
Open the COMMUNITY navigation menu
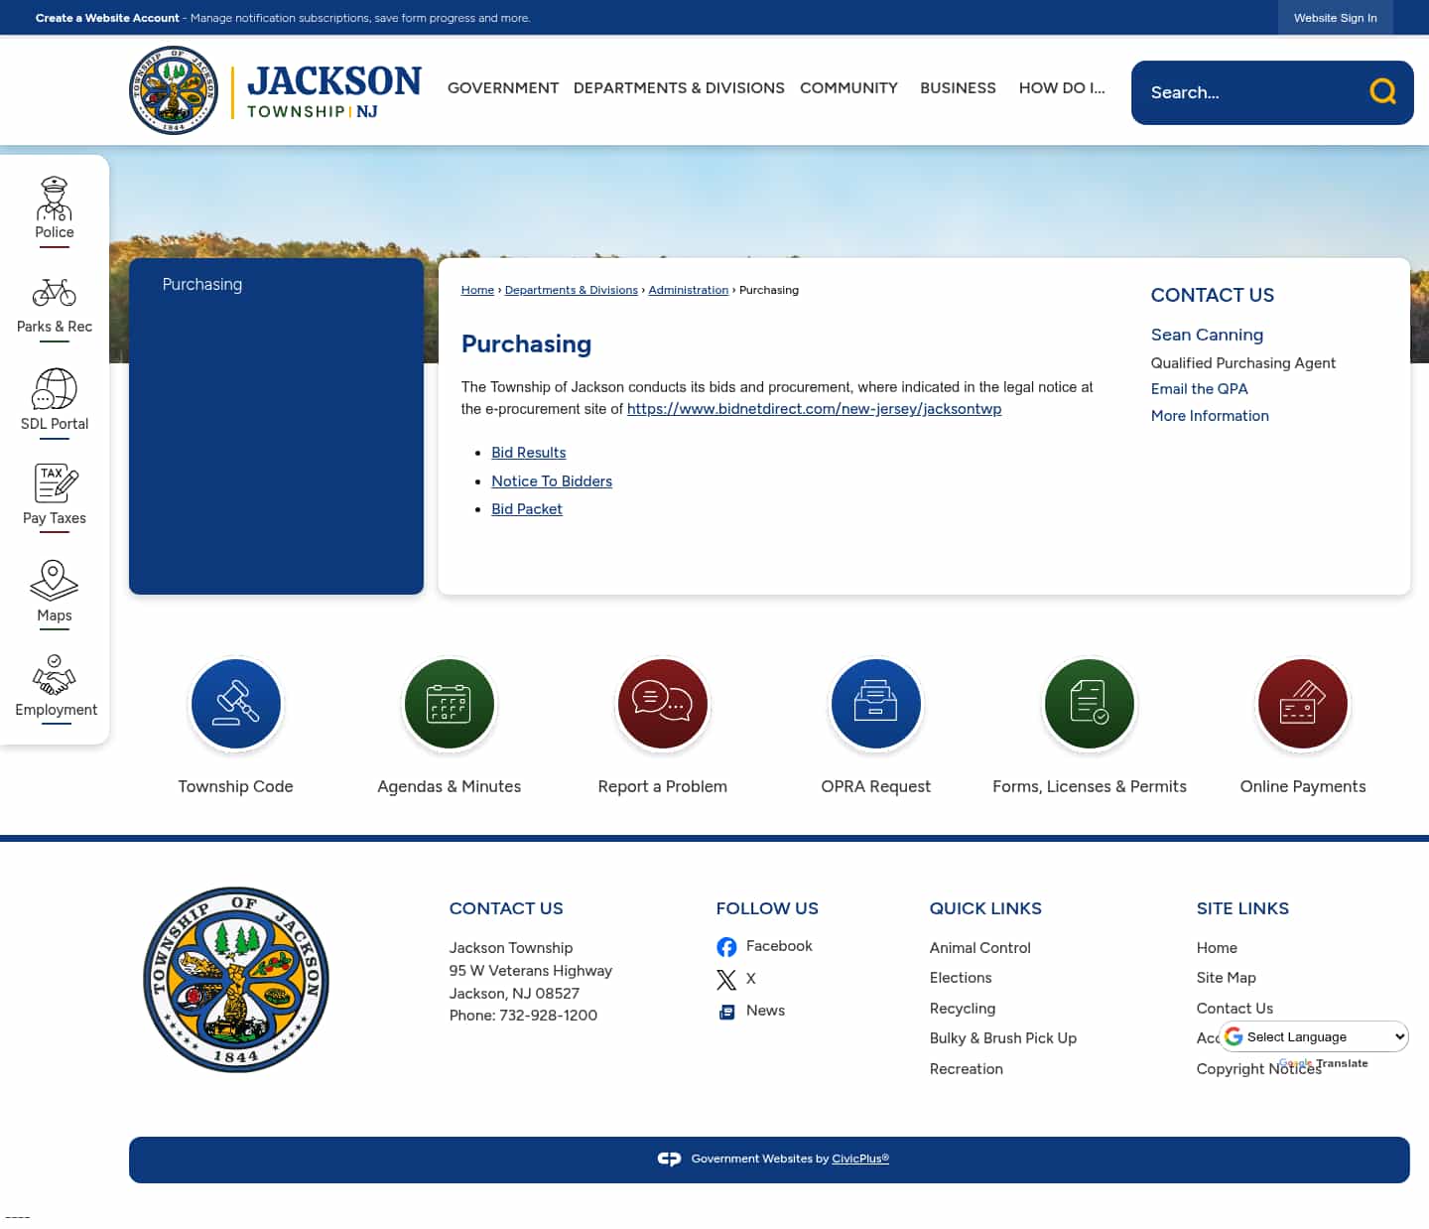[848, 88]
